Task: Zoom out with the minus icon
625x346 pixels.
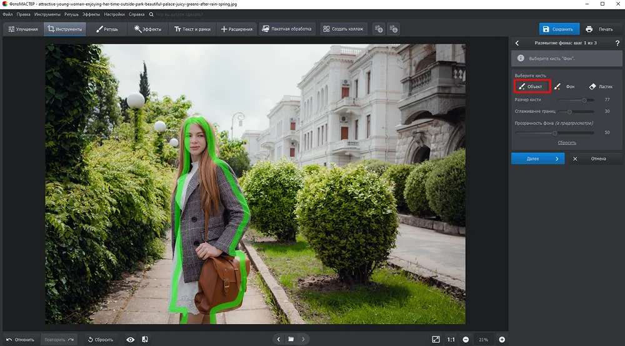Action: pos(466,340)
